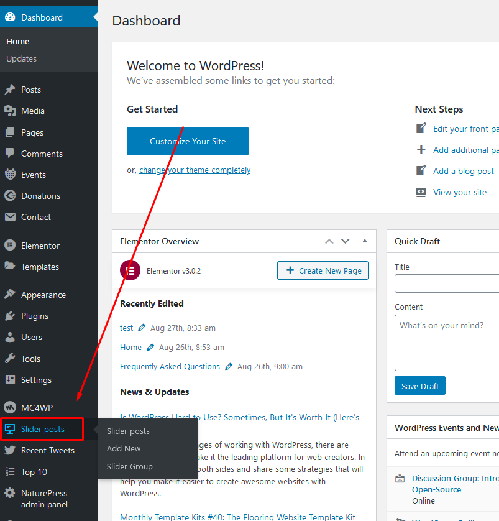Select Slider Group in flyout submenu
Screen dimensions: 499x521
coord(129,466)
